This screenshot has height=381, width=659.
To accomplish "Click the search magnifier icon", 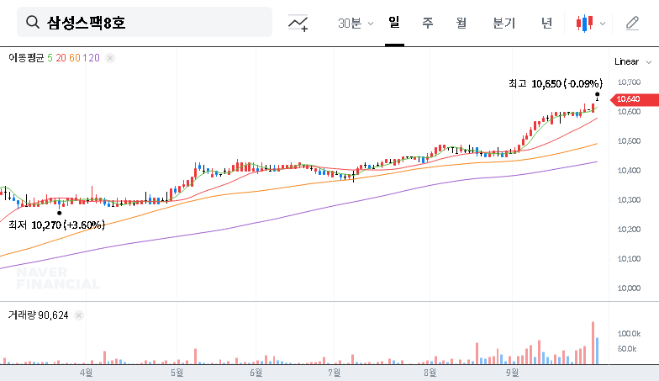I will point(32,22).
